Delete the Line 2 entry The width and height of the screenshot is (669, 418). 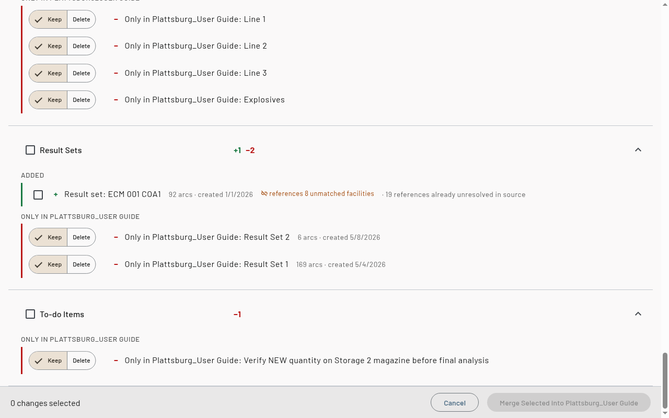click(x=82, y=46)
